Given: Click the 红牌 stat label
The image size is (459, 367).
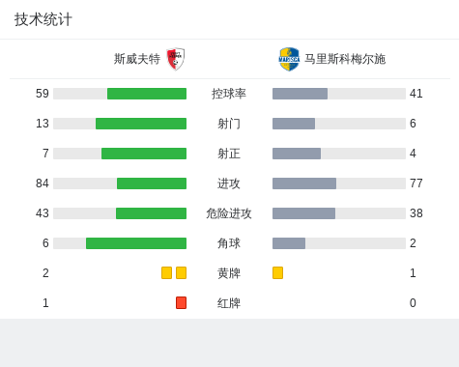Looking at the screenshot, I should point(229,303).
